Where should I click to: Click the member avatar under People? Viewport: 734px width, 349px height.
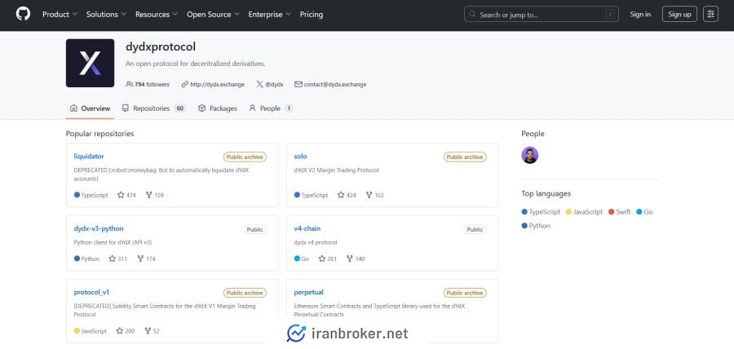(529, 155)
